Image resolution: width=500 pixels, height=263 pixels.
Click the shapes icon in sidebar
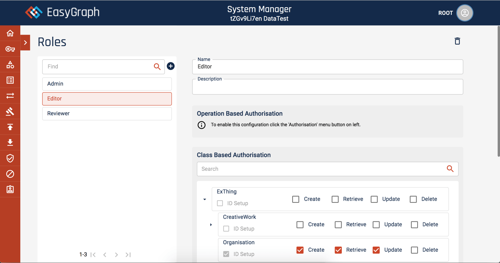[10, 65]
